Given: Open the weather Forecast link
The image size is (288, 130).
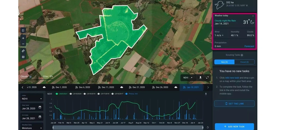Looking at the screenshot, I should pos(249,46).
